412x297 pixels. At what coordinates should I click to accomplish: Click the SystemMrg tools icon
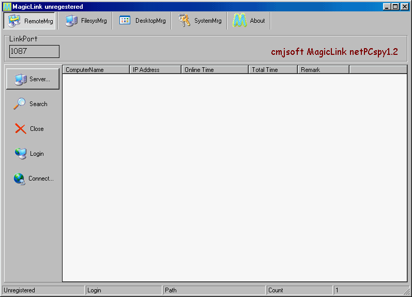click(185, 21)
